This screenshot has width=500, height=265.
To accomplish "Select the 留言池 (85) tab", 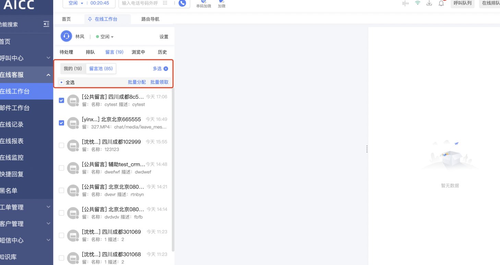I will (101, 69).
